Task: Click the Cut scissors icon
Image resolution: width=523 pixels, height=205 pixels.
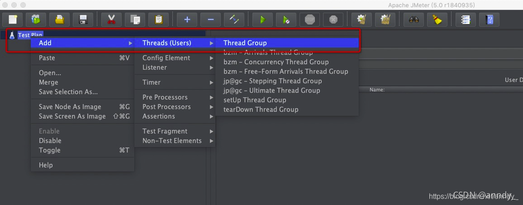Action: (x=111, y=20)
